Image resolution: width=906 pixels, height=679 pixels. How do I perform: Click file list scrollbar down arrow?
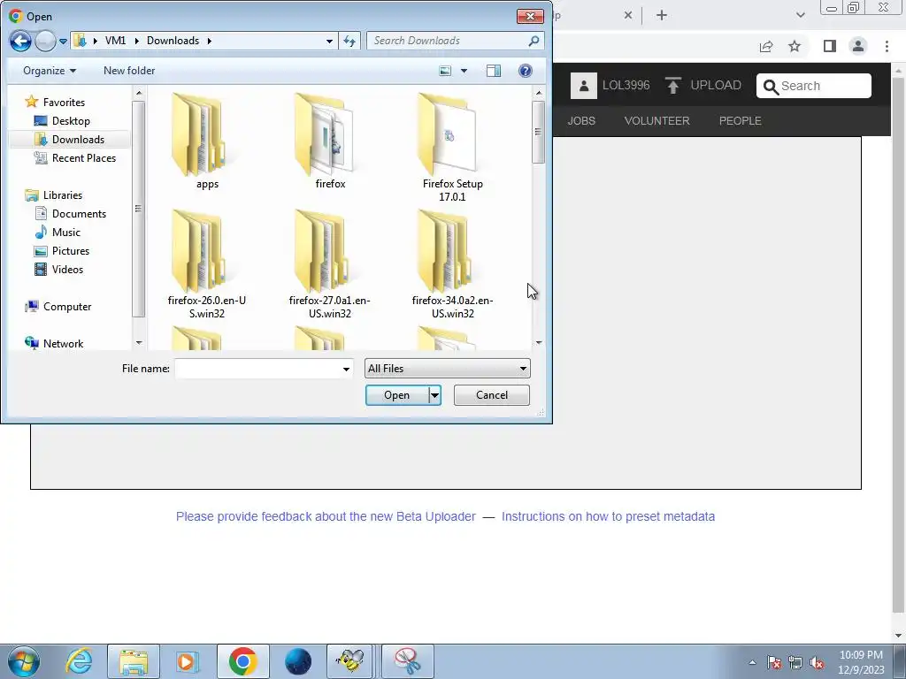coord(539,342)
